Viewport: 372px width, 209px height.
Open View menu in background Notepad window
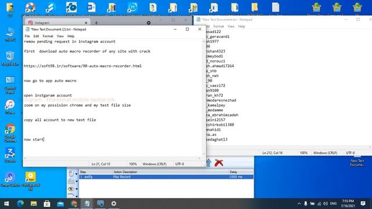[x=231, y=26]
